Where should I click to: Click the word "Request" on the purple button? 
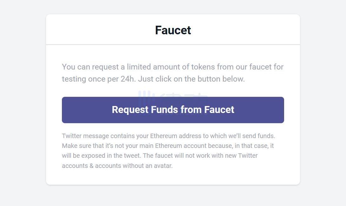coord(130,110)
